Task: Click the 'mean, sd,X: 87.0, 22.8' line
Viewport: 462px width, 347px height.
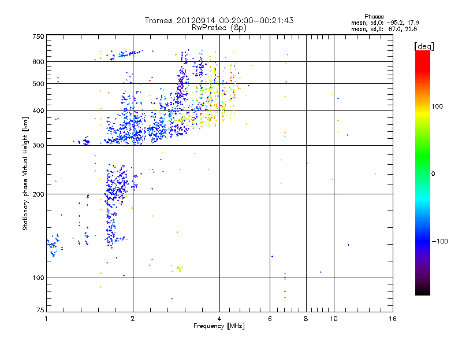Action: point(384,29)
